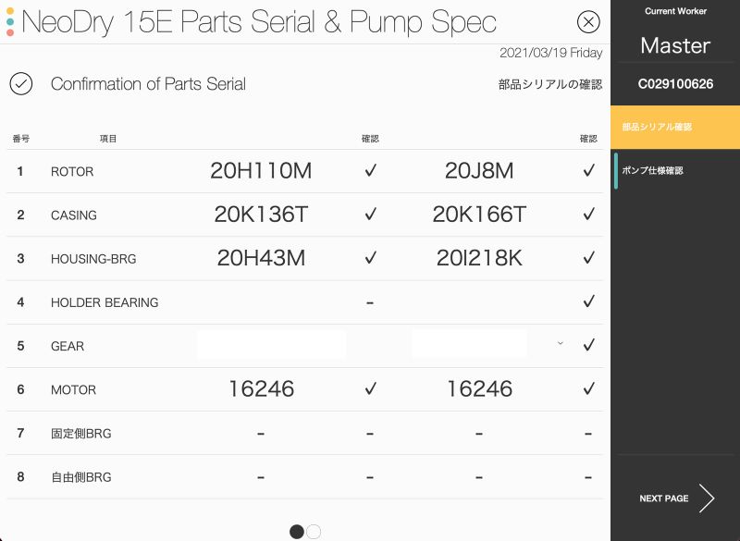Screen dimensions: 740x541
Task: Click the first GEAR serial input field
Action: tap(271, 345)
